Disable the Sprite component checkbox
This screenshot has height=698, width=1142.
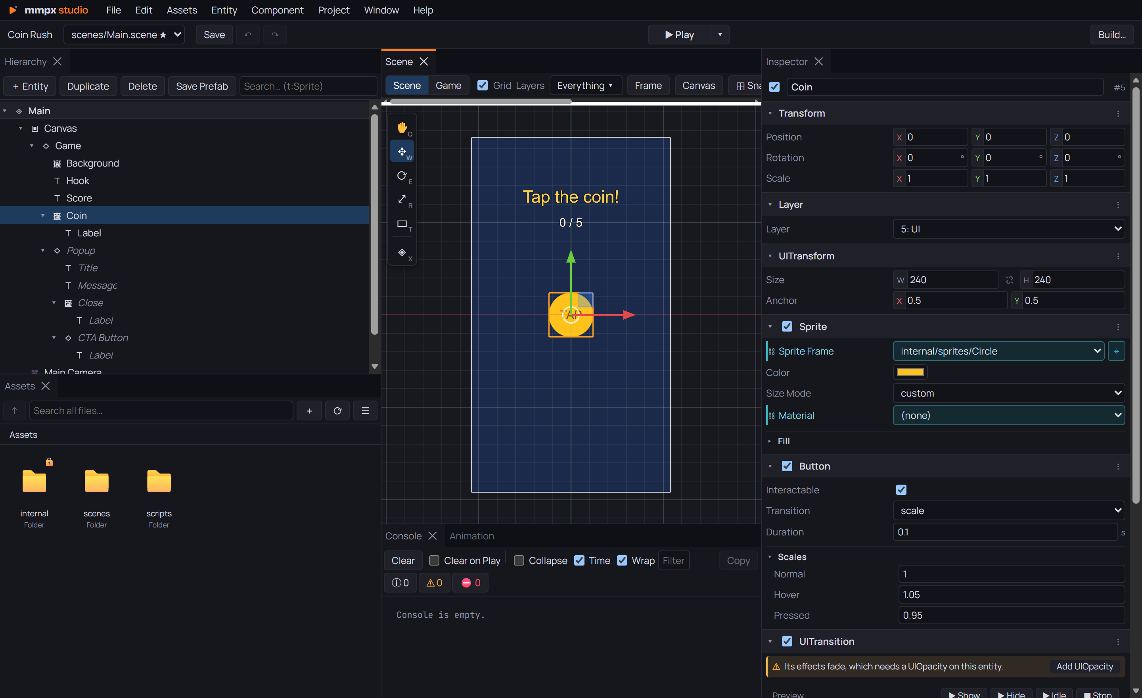point(787,326)
